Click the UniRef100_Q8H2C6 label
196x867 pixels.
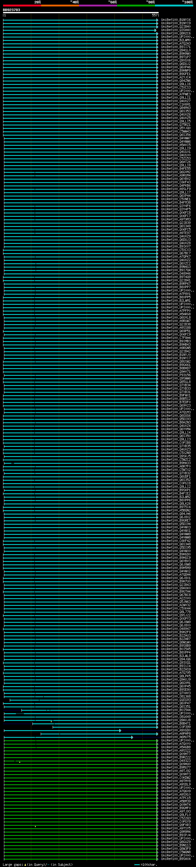(175, 33)
